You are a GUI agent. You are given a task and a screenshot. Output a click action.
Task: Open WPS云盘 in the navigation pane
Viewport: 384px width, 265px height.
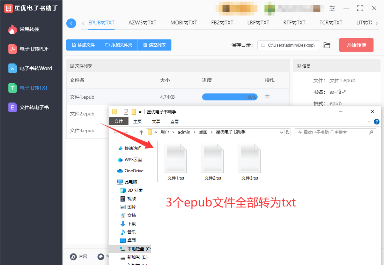pos(130,160)
